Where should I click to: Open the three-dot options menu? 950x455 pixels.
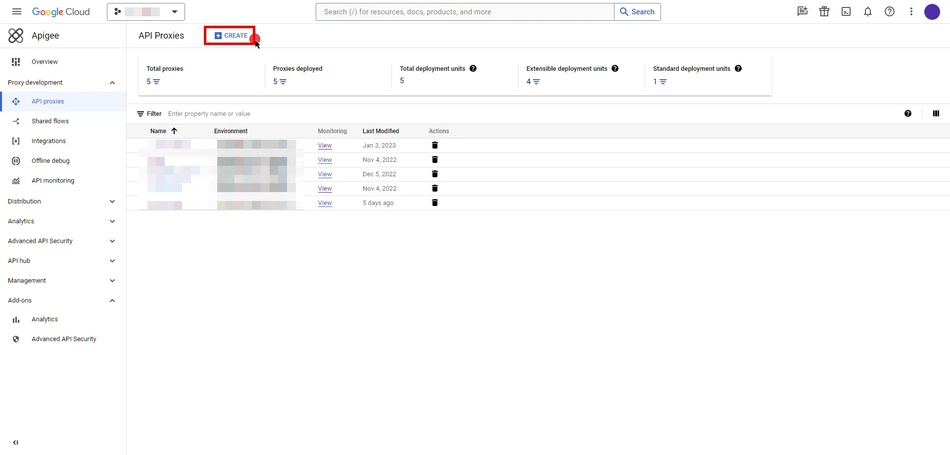[911, 11]
